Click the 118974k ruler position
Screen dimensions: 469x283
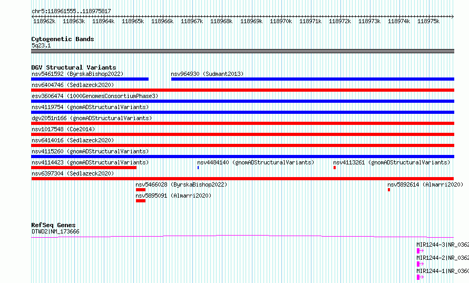coord(399,21)
